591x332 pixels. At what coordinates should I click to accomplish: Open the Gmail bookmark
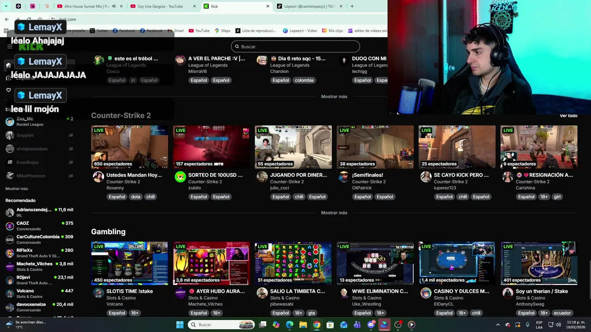pyautogui.click(x=175, y=31)
